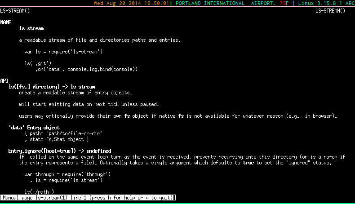
Task: Click the 'API' section heading
Action: pos(4,81)
